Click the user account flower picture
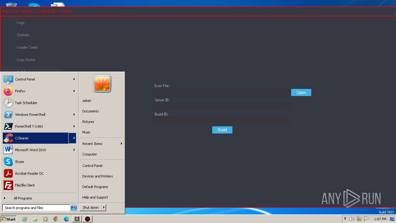This screenshot has height=223, width=396. (x=102, y=84)
